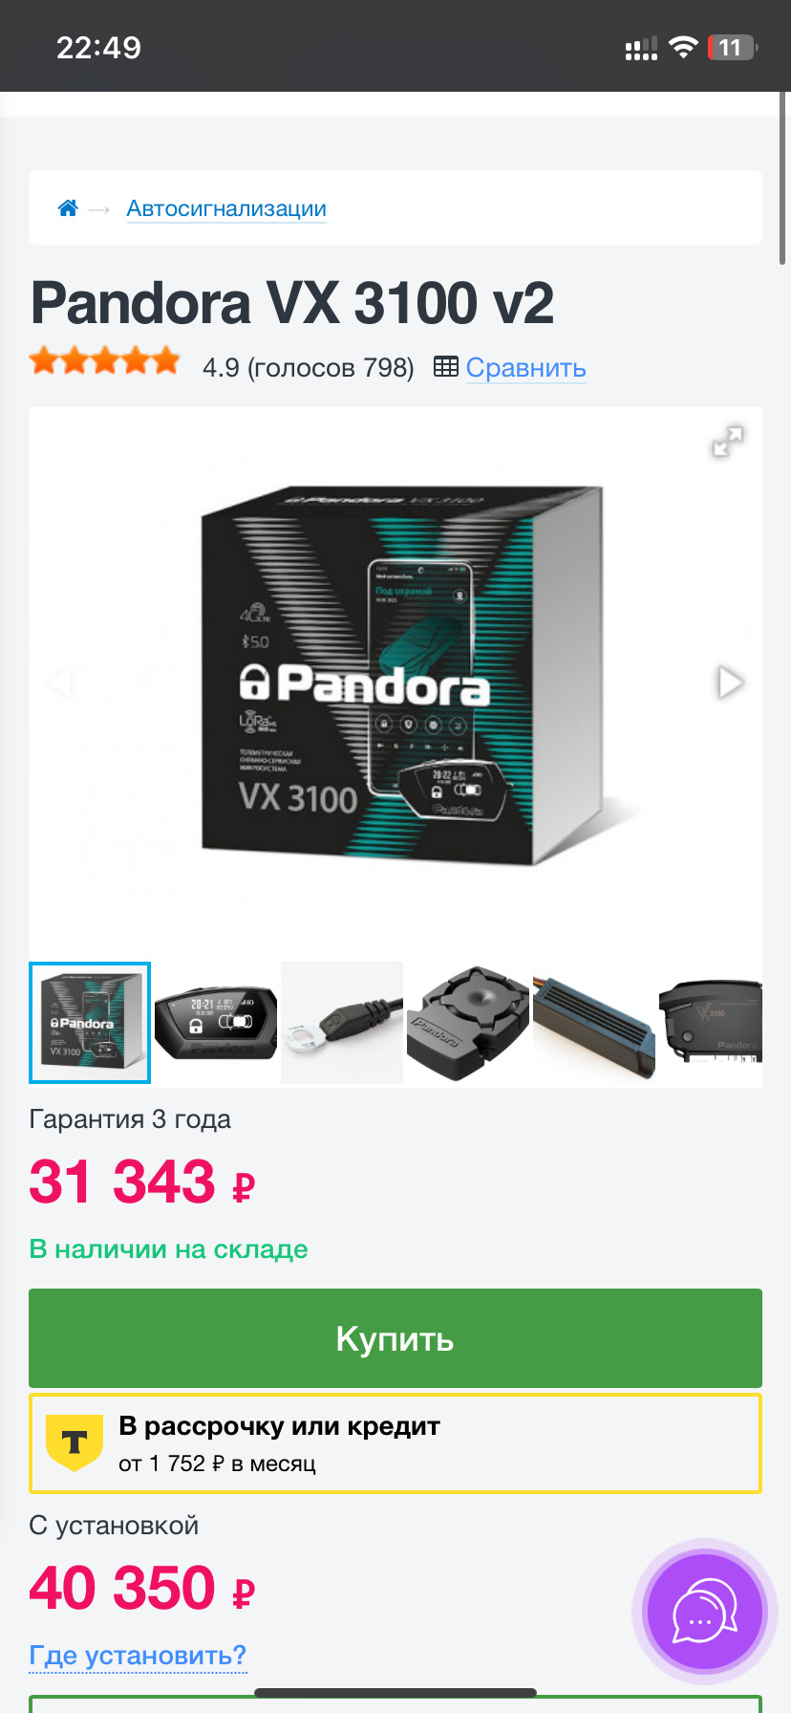Image resolution: width=791 pixels, height=1713 pixels.
Task: Click the Сравнить compare link
Action: pyautogui.click(x=525, y=368)
